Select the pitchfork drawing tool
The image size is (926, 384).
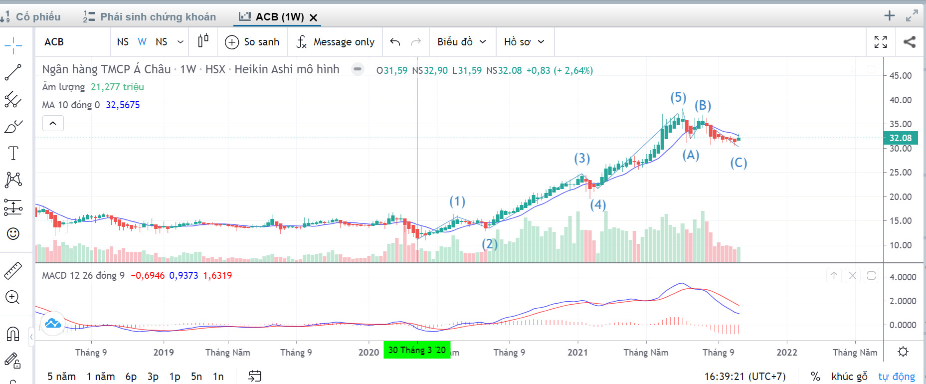(13, 100)
